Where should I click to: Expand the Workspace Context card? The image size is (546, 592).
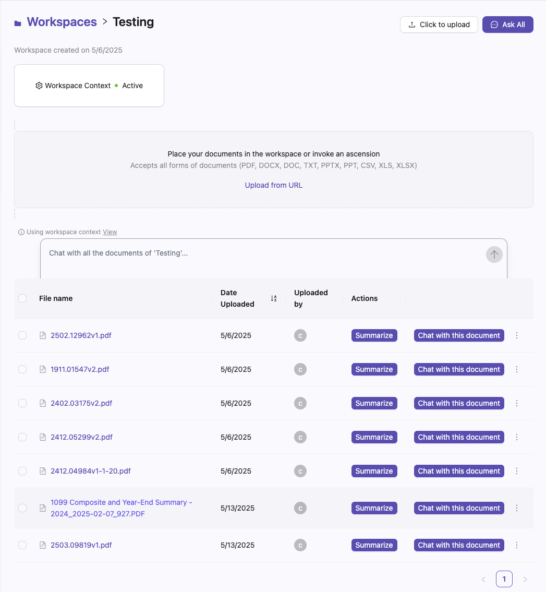coord(89,86)
